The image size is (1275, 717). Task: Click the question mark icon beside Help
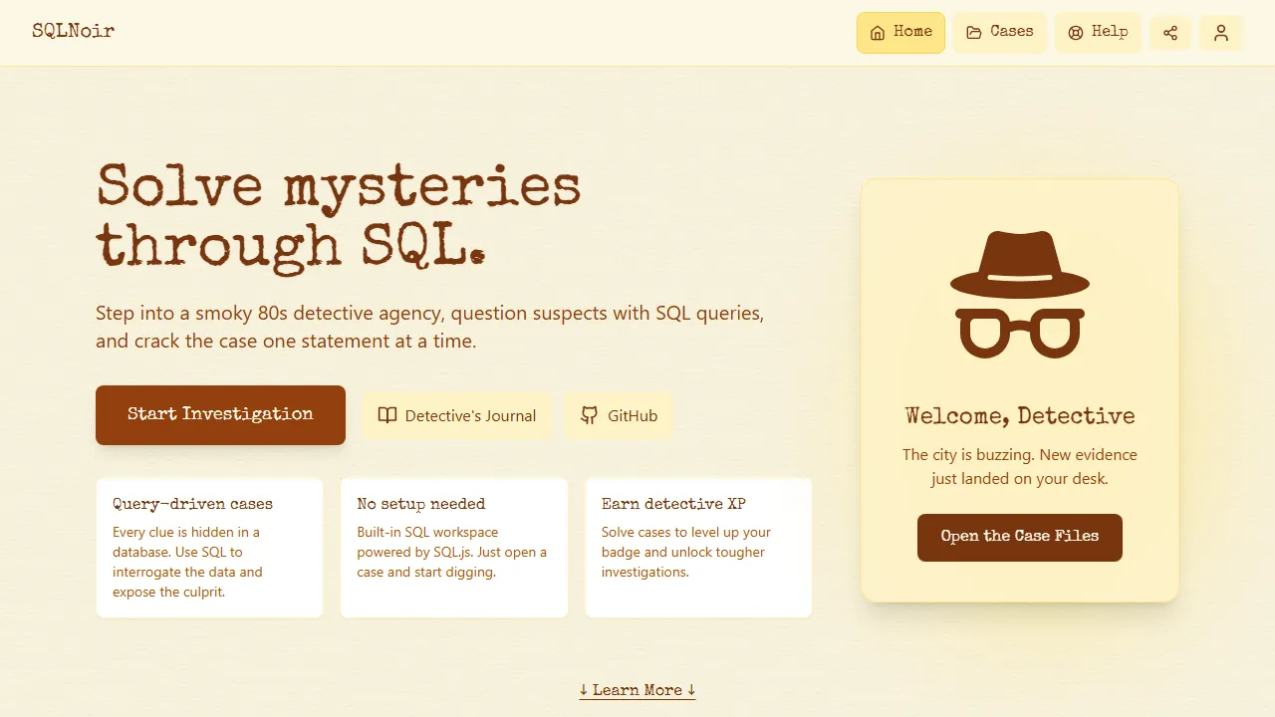pos(1075,32)
